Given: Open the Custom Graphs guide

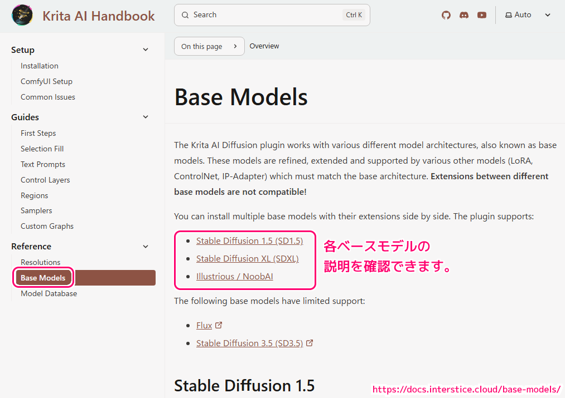Looking at the screenshot, I should pos(47,226).
